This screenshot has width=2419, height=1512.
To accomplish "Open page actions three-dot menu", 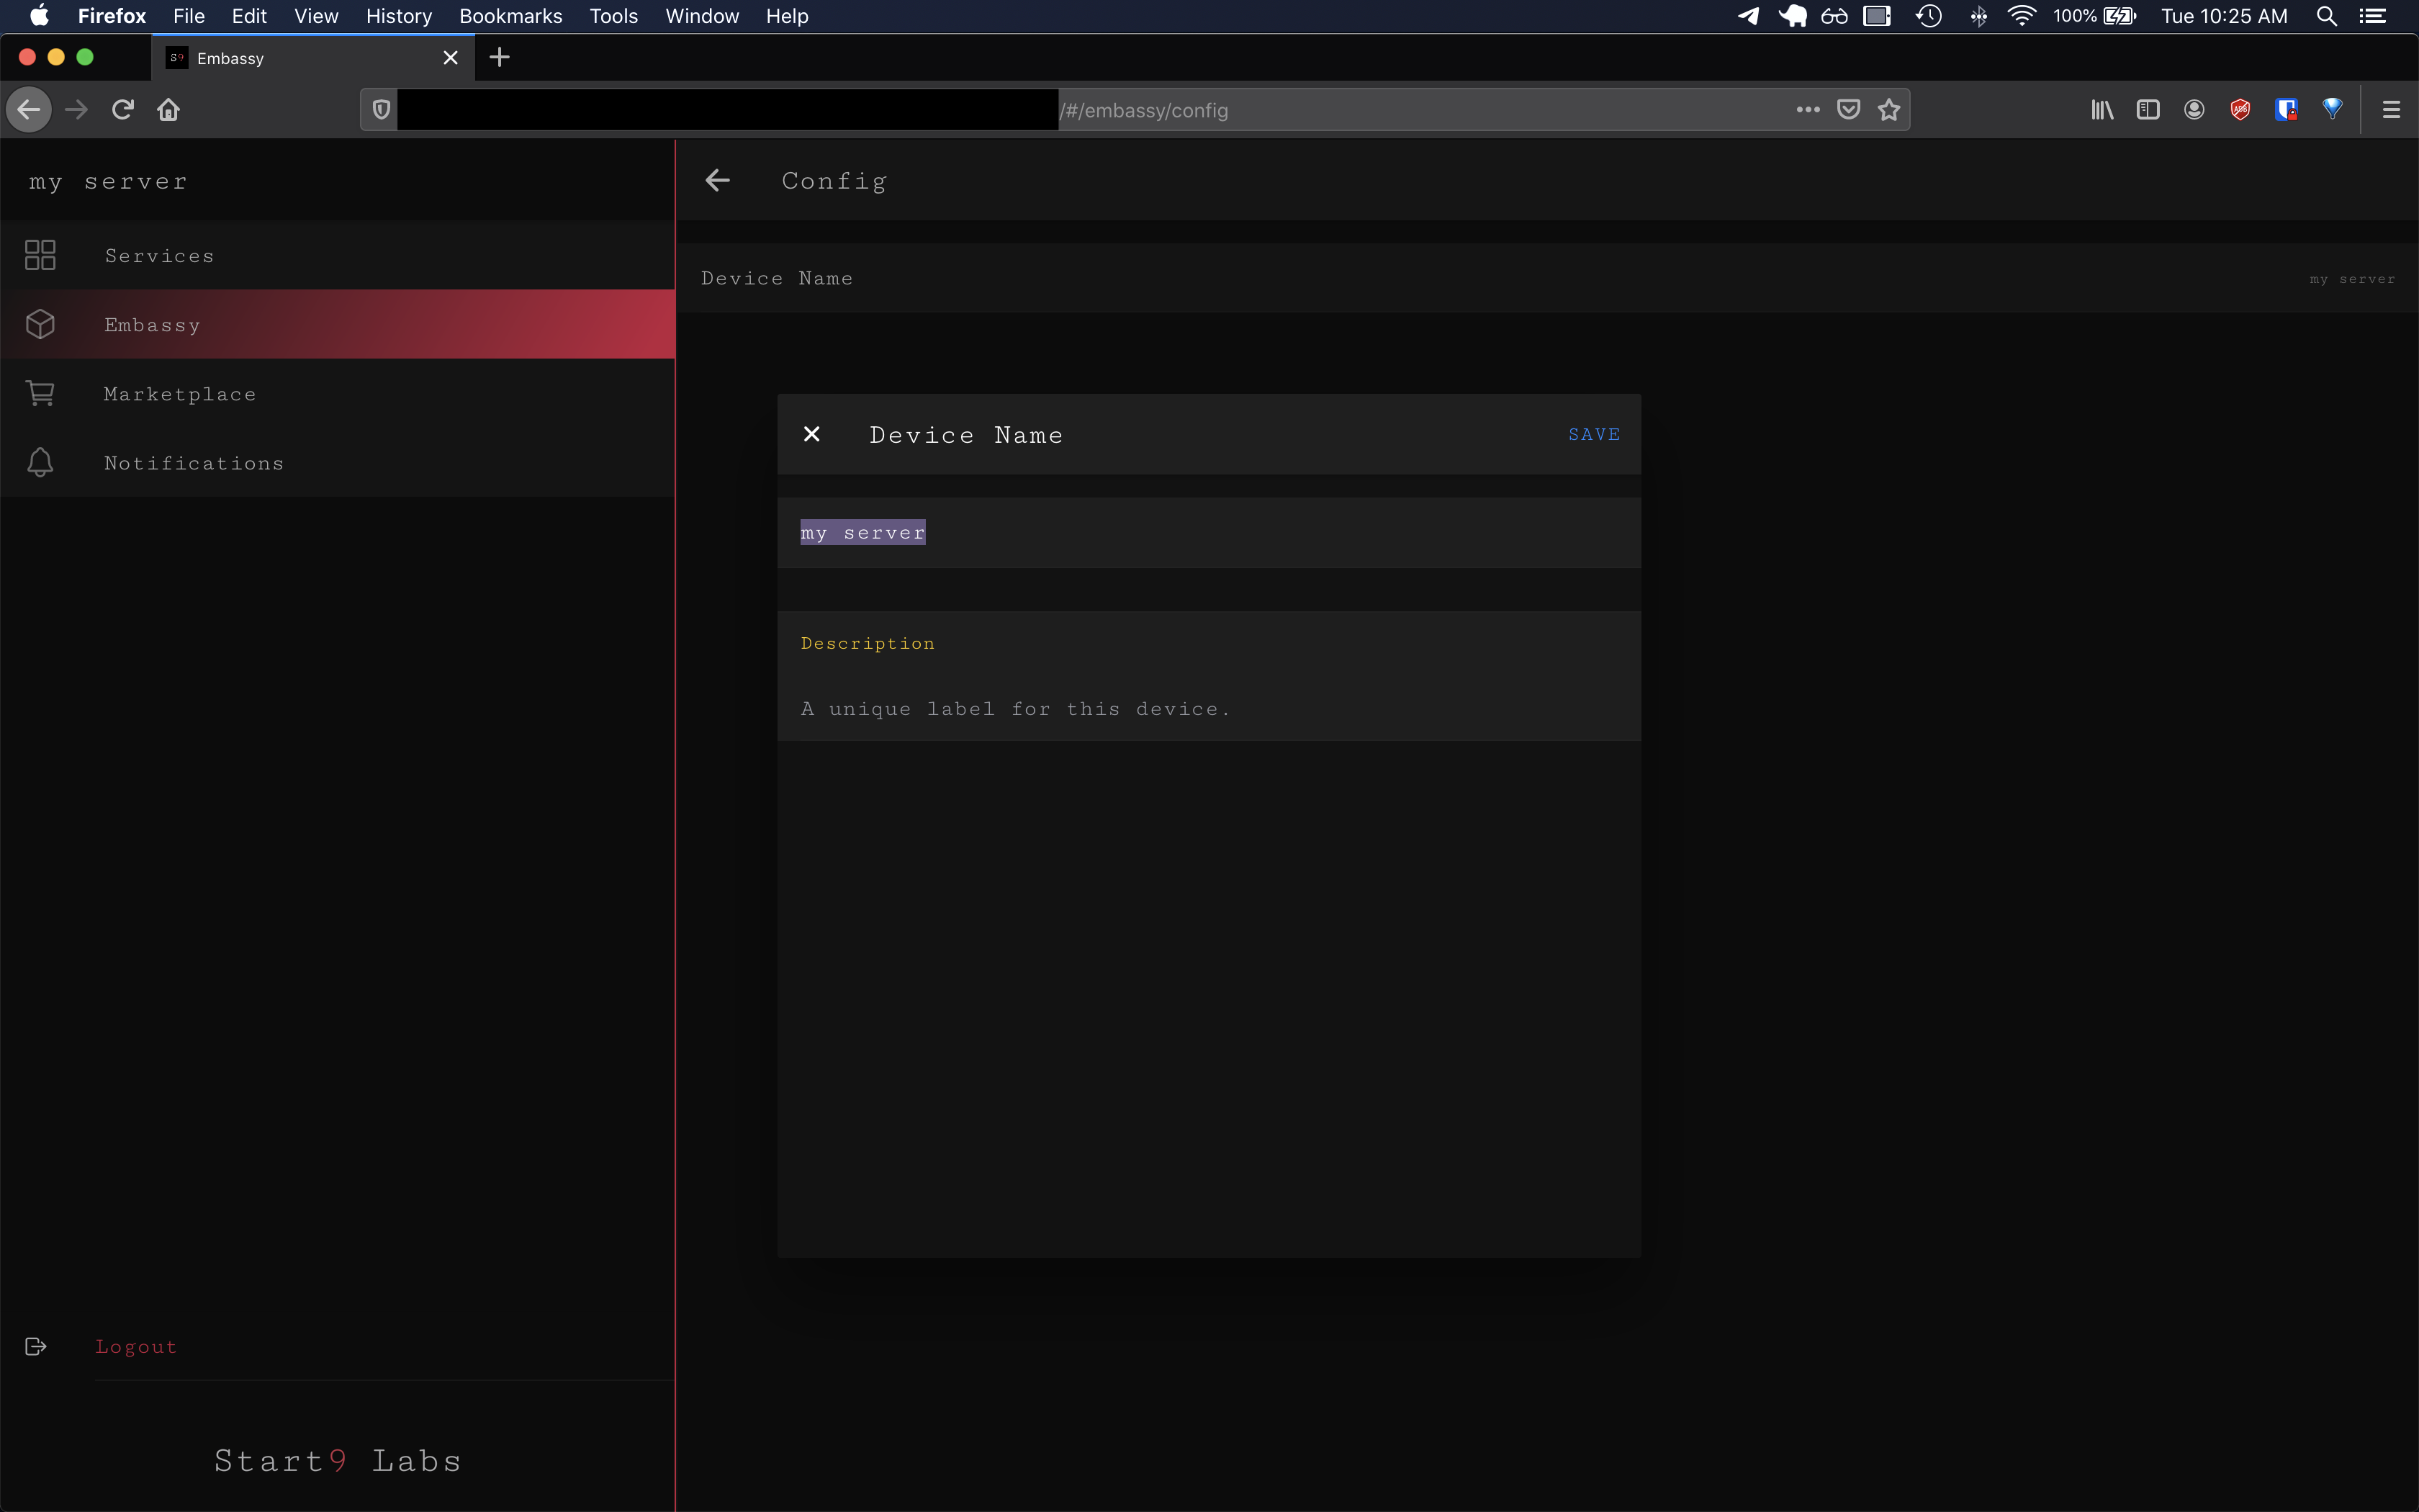I will 1807,110.
